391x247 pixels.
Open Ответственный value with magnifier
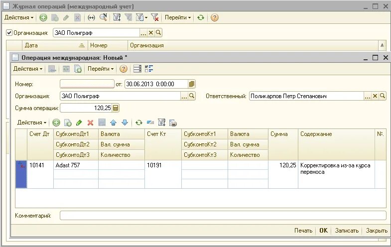point(382,96)
